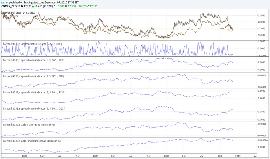The height and width of the screenshot is (159, 270).
Task: Click the H:17.300 high value
Action: [x=70, y=6]
